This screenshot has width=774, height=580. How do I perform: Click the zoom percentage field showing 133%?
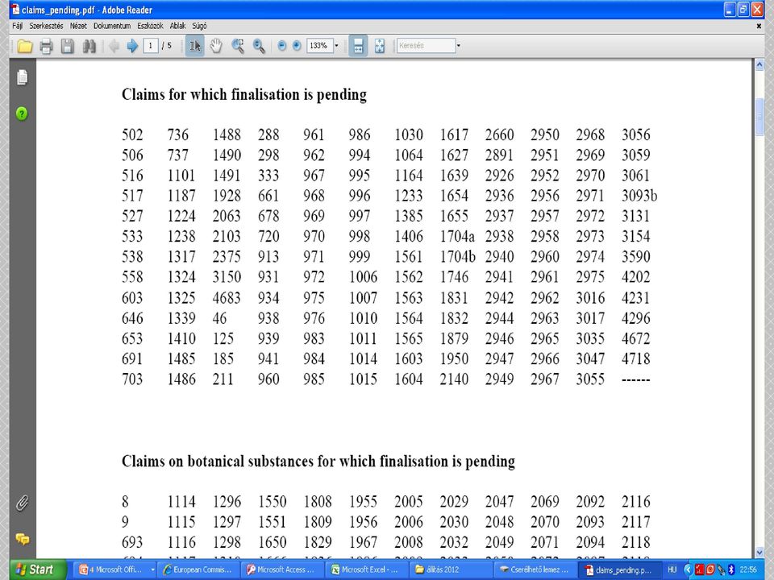[319, 46]
